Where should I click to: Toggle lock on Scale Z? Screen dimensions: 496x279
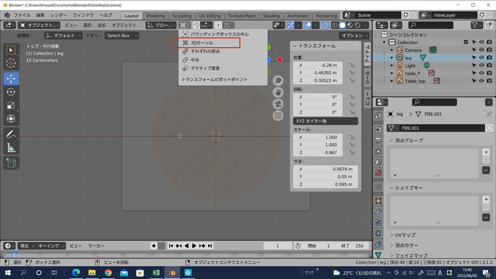352,153
